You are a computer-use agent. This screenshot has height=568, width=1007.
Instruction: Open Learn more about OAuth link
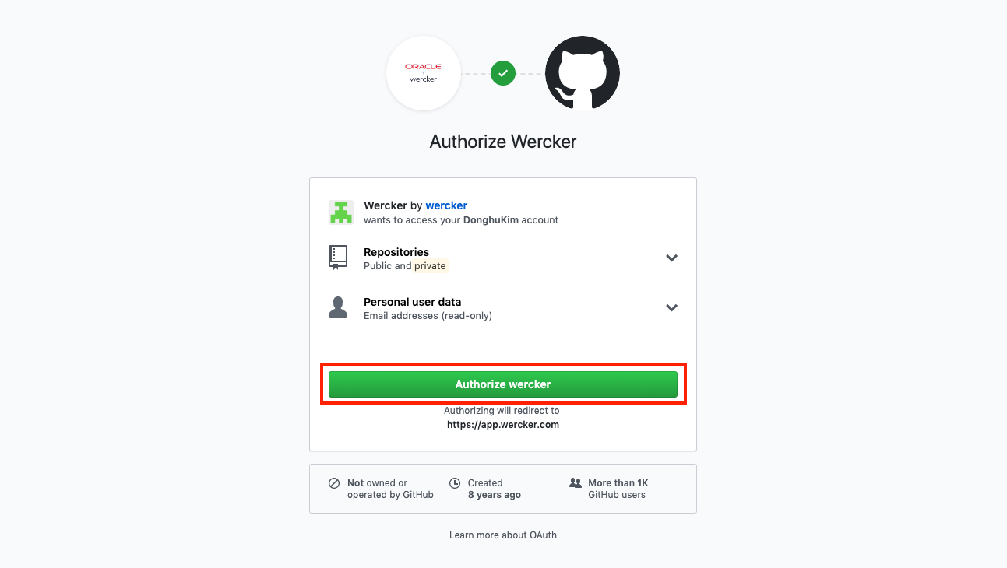[x=503, y=535]
